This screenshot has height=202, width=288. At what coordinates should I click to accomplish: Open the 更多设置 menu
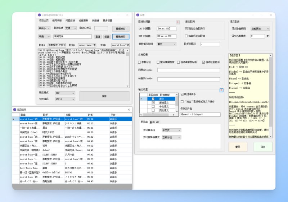tap(107, 20)
